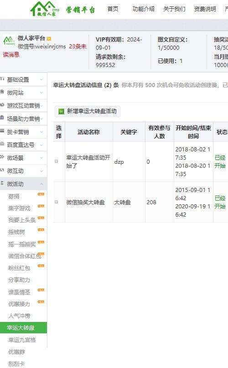
Task: Open the 摇一摇抽奖 sidebar link
Action: [22, 244]
